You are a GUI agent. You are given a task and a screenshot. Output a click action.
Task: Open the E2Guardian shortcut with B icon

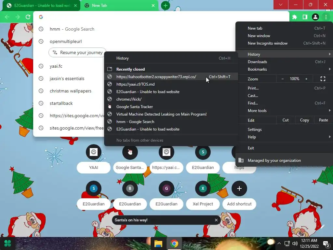coord(130,188)
